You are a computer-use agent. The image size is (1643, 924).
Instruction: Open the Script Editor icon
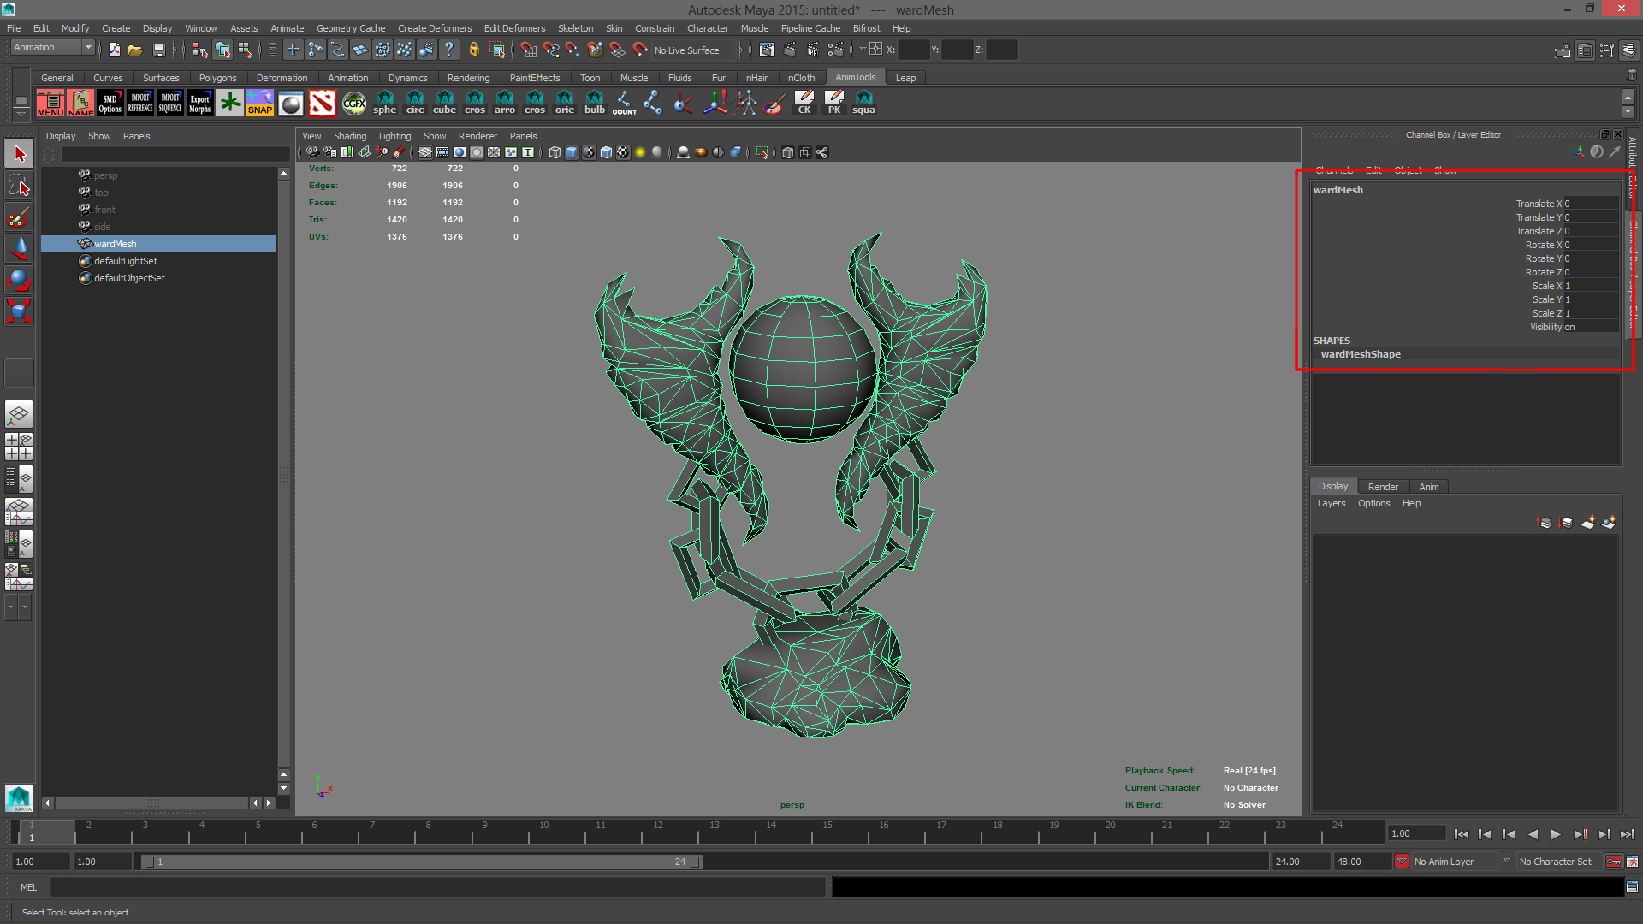(x=1632, y=887)
